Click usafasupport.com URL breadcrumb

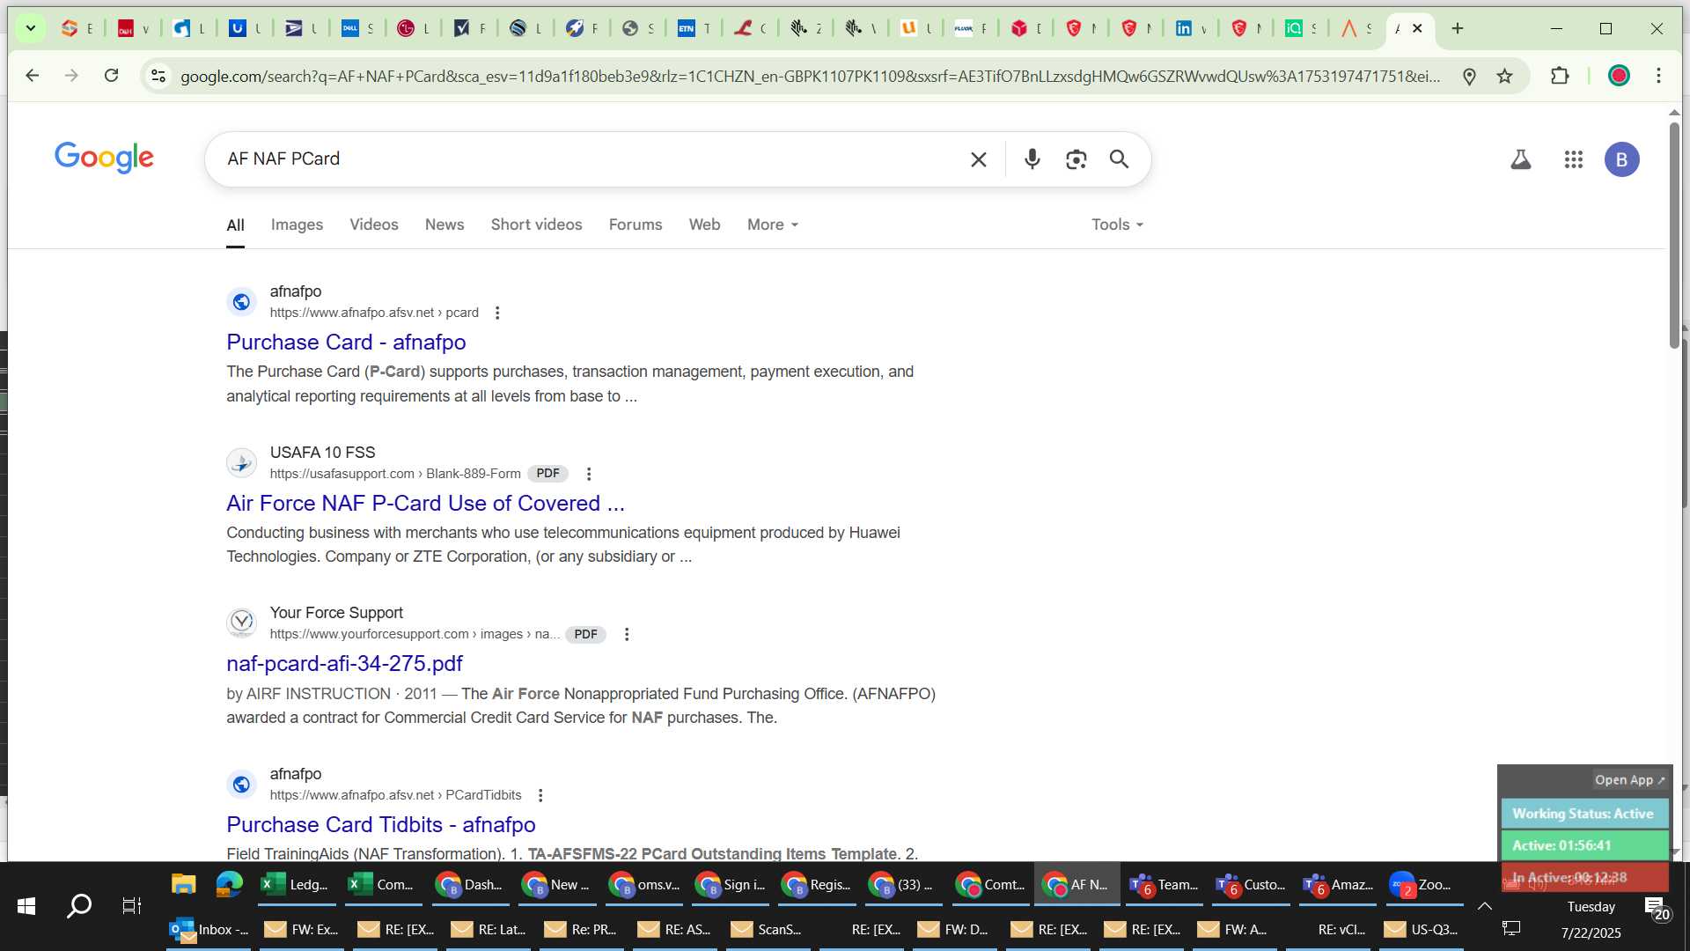point(395,474)
